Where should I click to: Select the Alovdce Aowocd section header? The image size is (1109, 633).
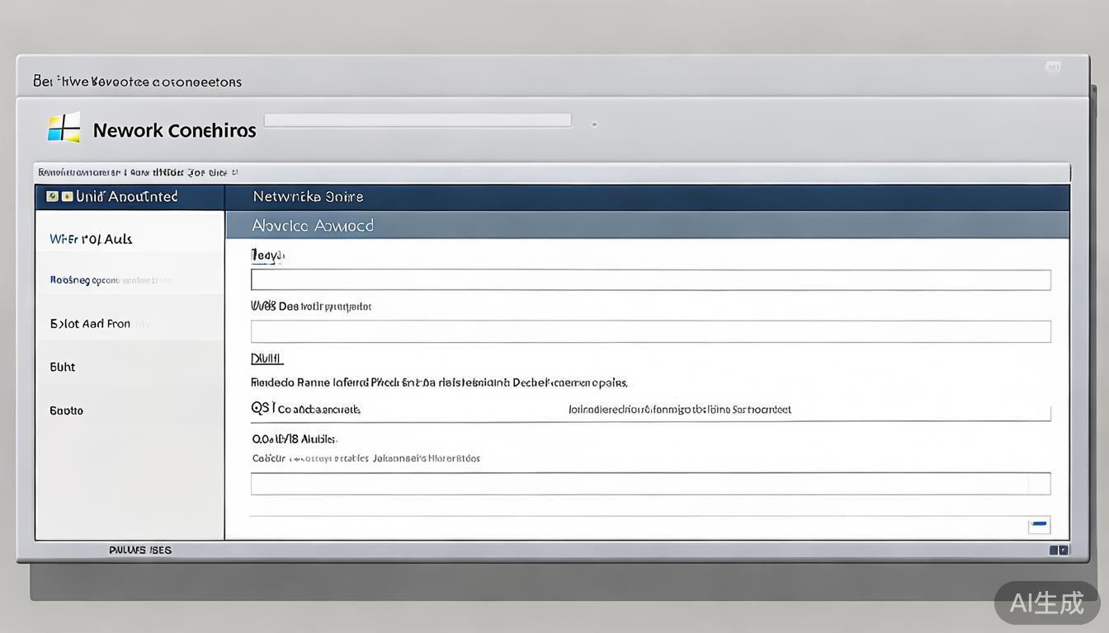coord(313,225)
